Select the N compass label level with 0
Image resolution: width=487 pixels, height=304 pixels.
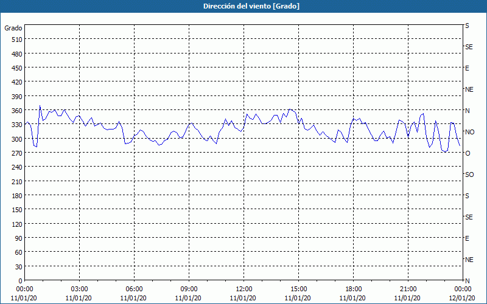pyautogui.click(x=467, y=281)
